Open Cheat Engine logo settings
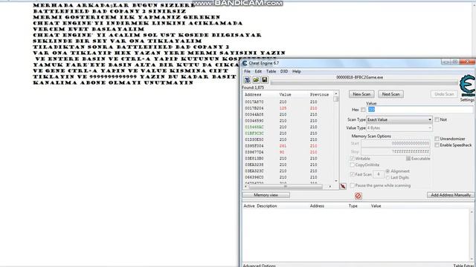The width and height of the screenshot is (476, 267). point(467,86)
